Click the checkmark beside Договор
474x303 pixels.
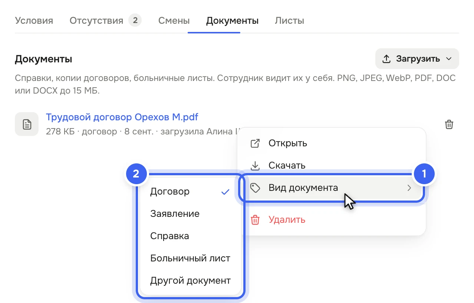pos(225,192)
